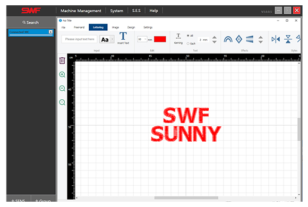The height and width of the screenshot is (207, 308).
Task: Open the Design tab
Action: [x=131, y=27]
